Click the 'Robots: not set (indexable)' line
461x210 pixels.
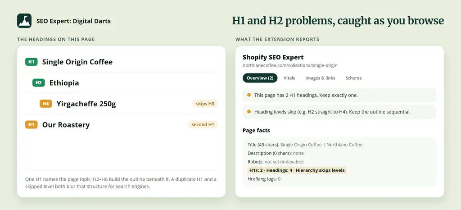pyautogui.click(x=276, y=162)
